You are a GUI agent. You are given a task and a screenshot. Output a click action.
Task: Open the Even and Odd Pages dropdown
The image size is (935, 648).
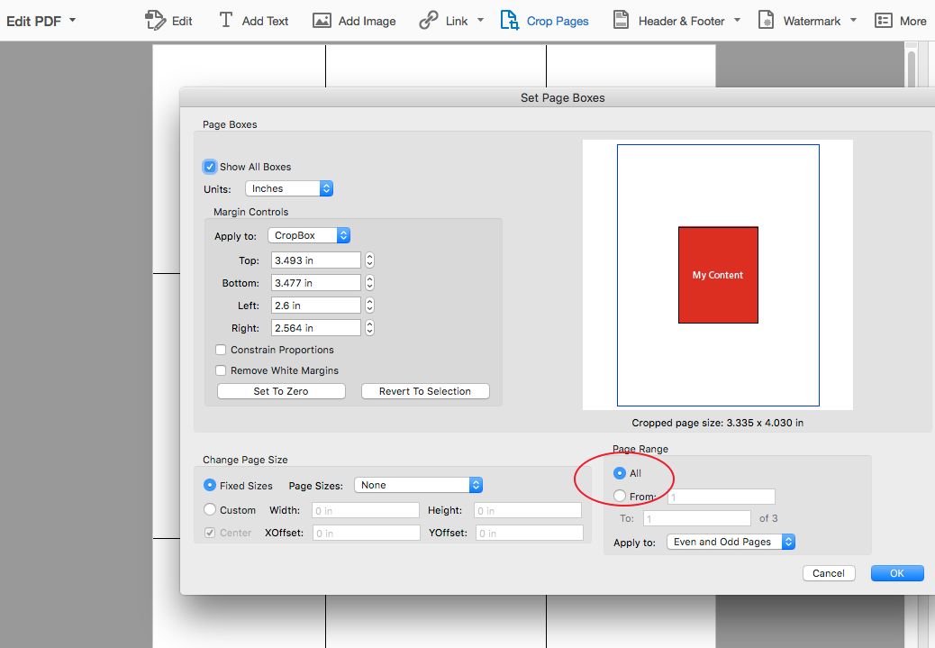731,542
